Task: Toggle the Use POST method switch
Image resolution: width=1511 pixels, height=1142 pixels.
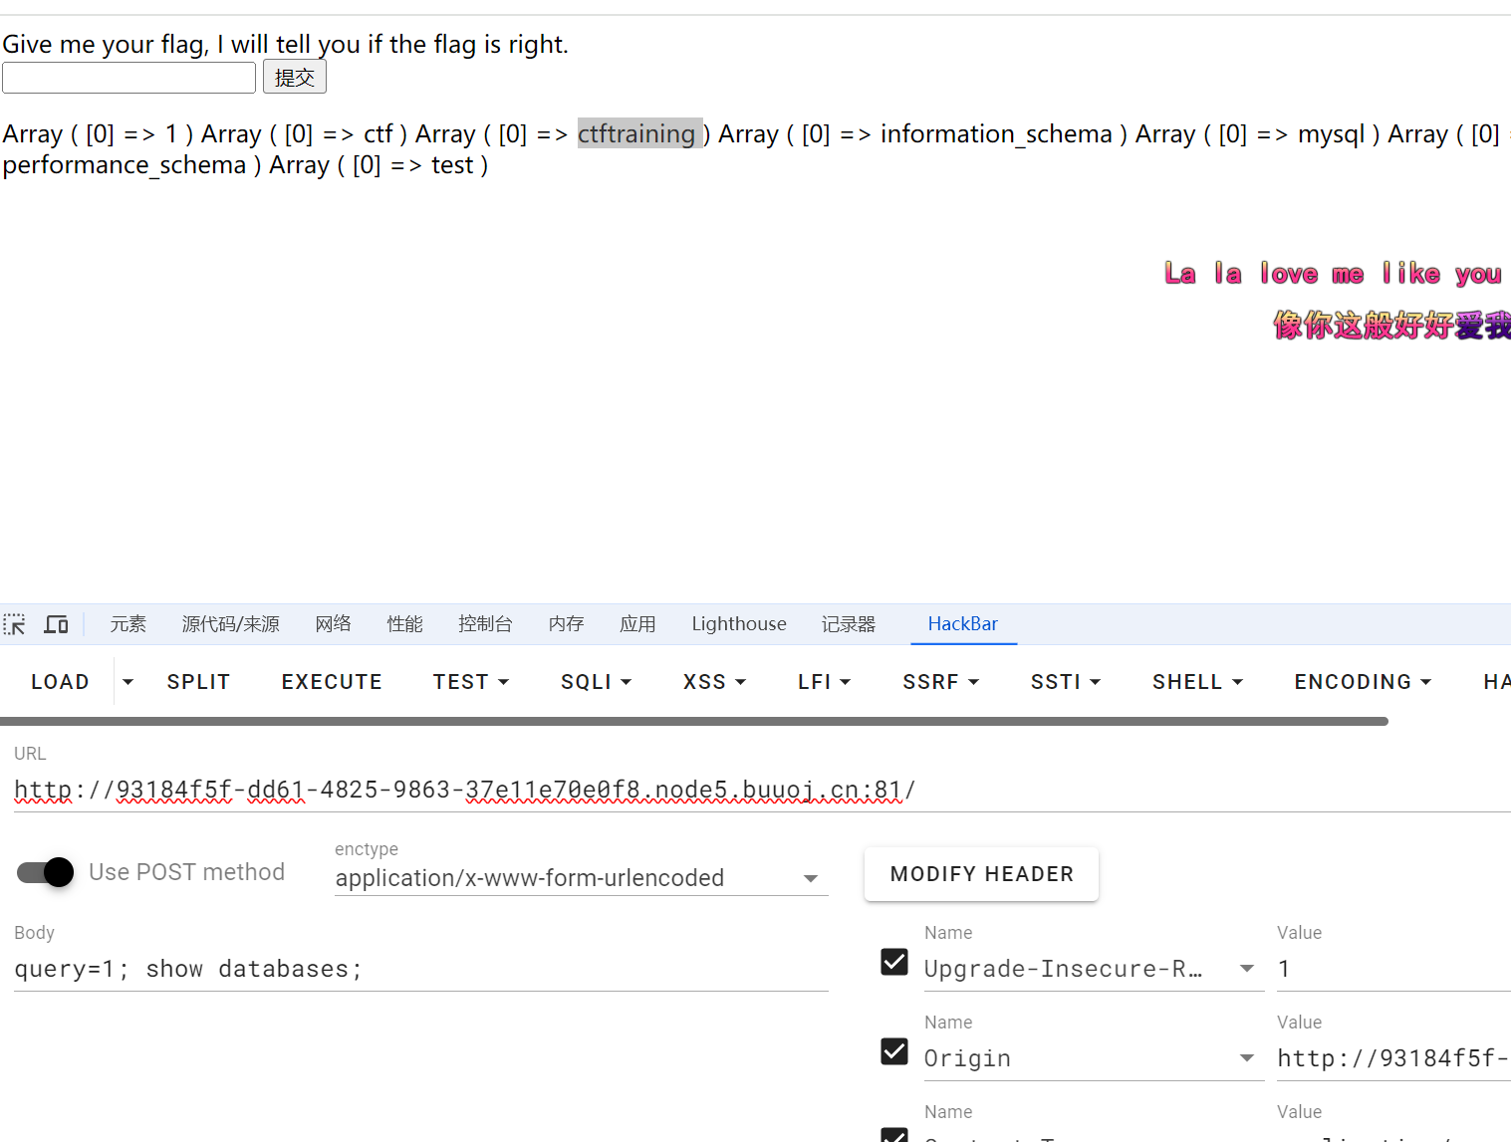Action: pos(47,872)
